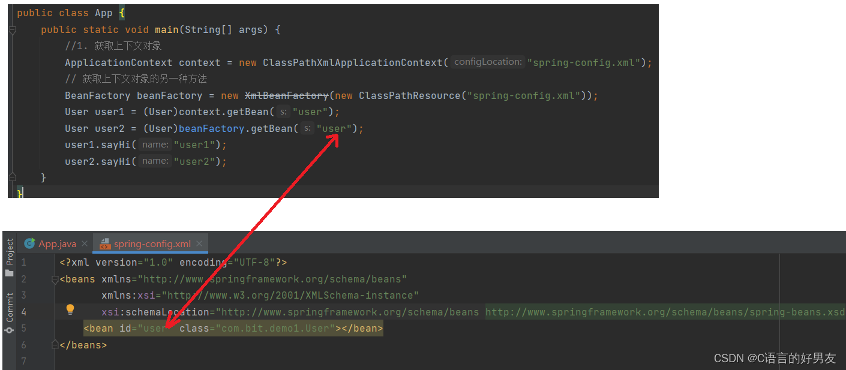Screen dimensions: 846x370
Task: Collapse the main method using its gutter fold marker
Action: [x=12, y=30]
